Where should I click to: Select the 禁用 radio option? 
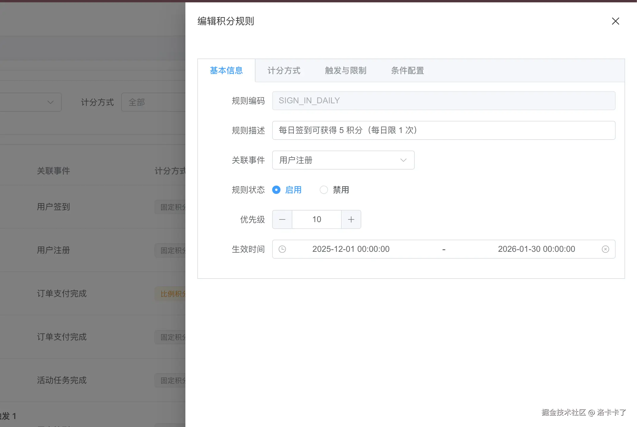pos(324,190)
